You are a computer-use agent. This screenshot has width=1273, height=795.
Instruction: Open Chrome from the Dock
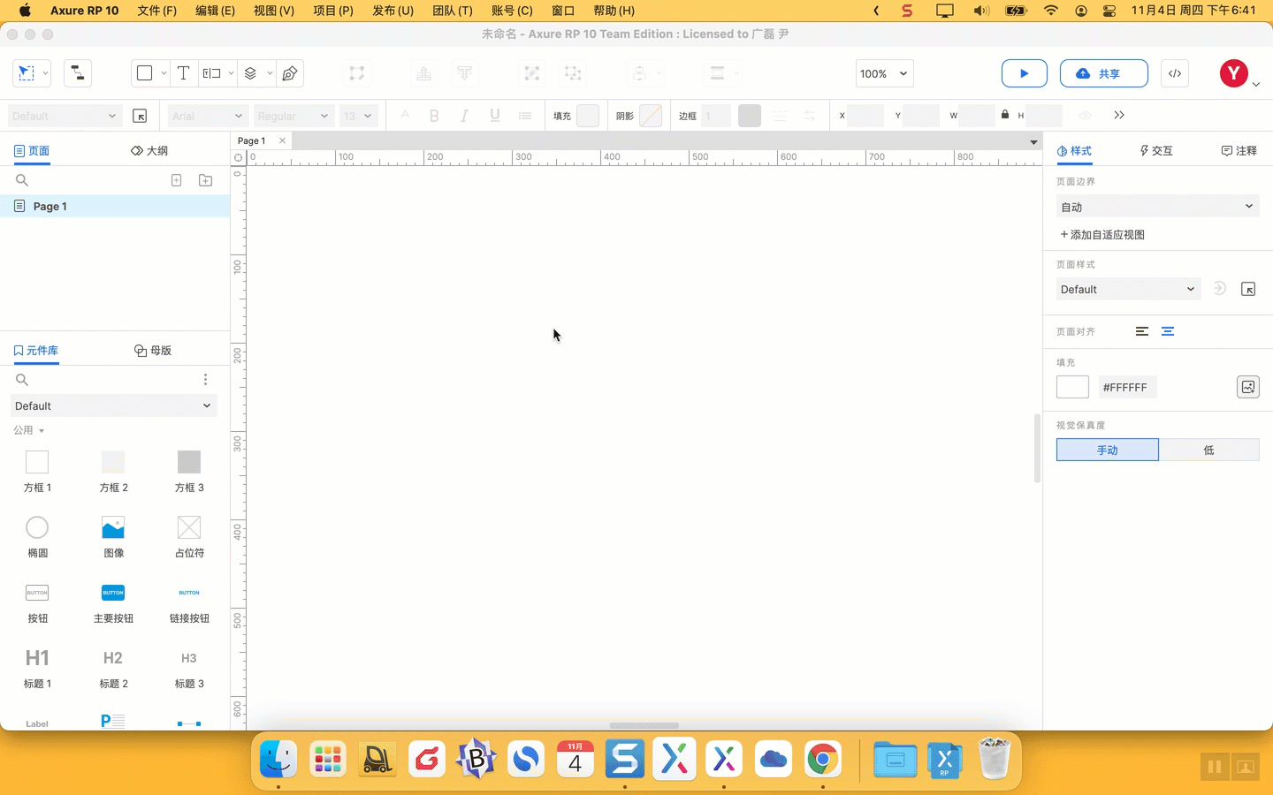[x=823, y=759]
